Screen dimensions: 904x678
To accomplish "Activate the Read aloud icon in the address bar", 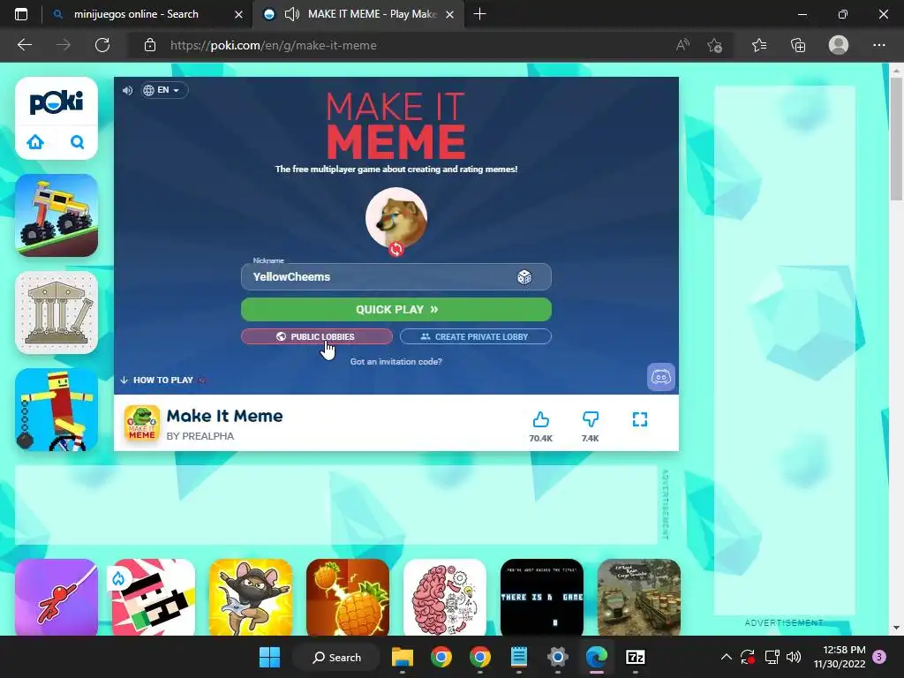I will tap(682, 45).
